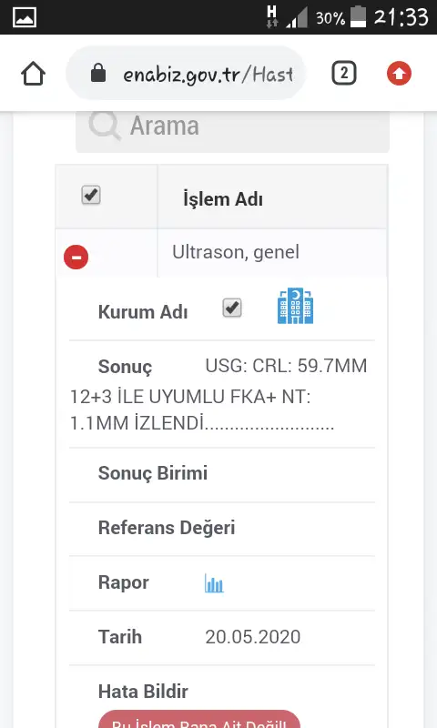Open the hospital building institution icon

[295, 306]
